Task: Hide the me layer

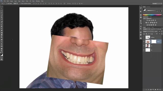Action: click(144, 46)
